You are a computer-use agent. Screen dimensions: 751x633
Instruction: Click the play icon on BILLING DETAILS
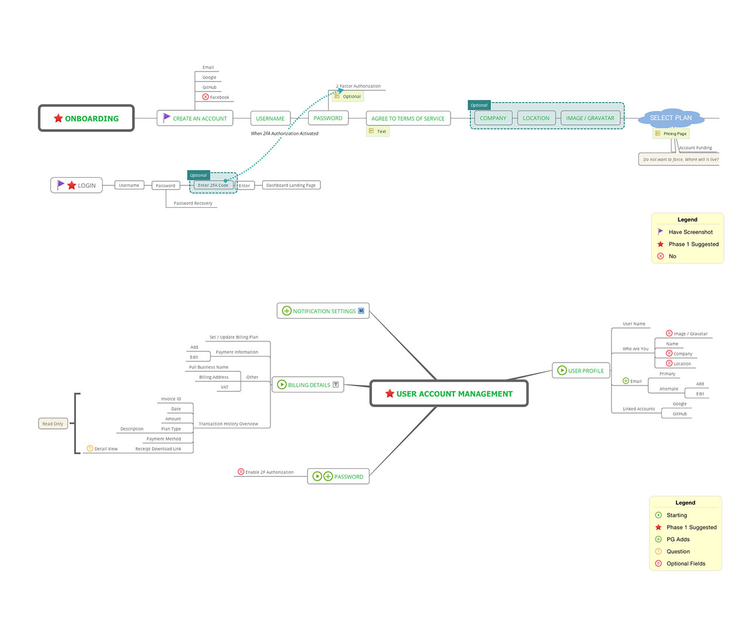point(282,385)
